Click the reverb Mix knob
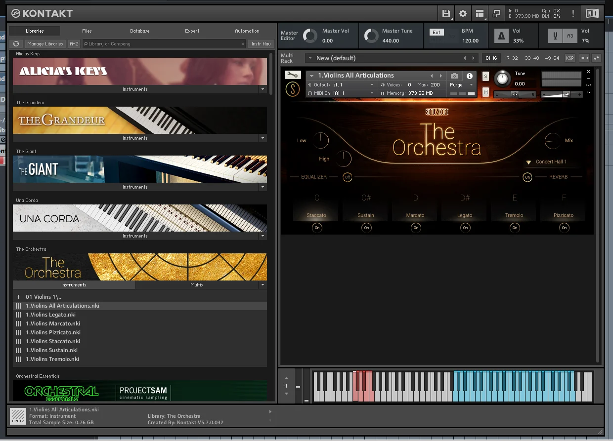This screenshot has height=441, width=613. click(x=553, y=141)
